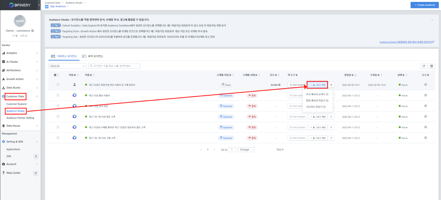Select 푸시 메시지 보내기 menu item
Screen dimensions: 441x200
317,94
